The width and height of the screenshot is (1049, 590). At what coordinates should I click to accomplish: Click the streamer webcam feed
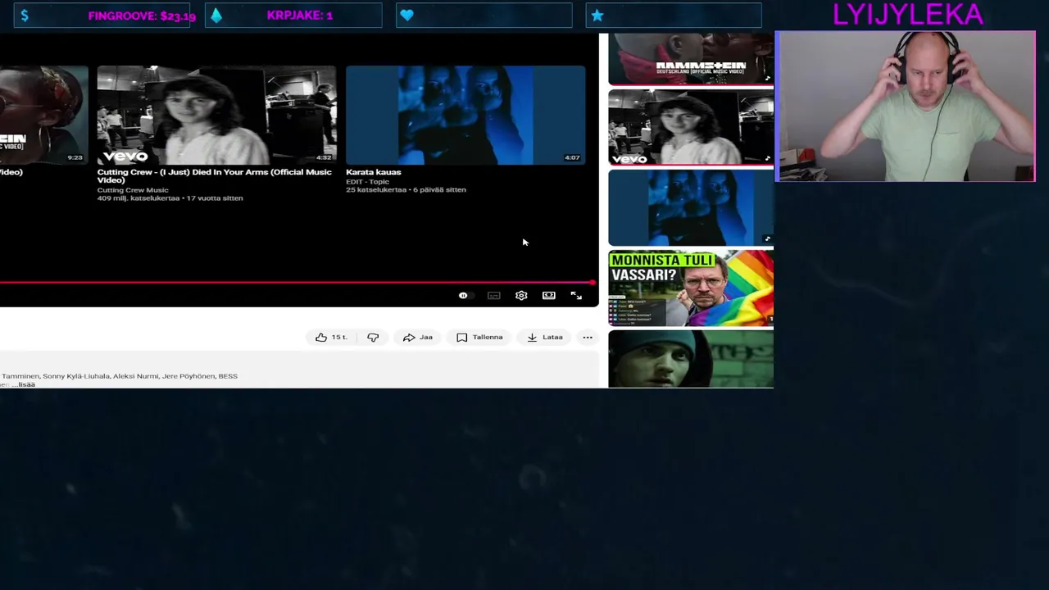click(906, 107)
